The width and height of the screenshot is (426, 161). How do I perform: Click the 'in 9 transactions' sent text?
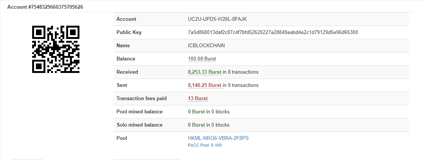coord(241,85)
